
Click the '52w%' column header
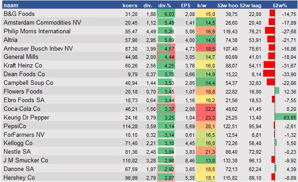coord(280,5)
